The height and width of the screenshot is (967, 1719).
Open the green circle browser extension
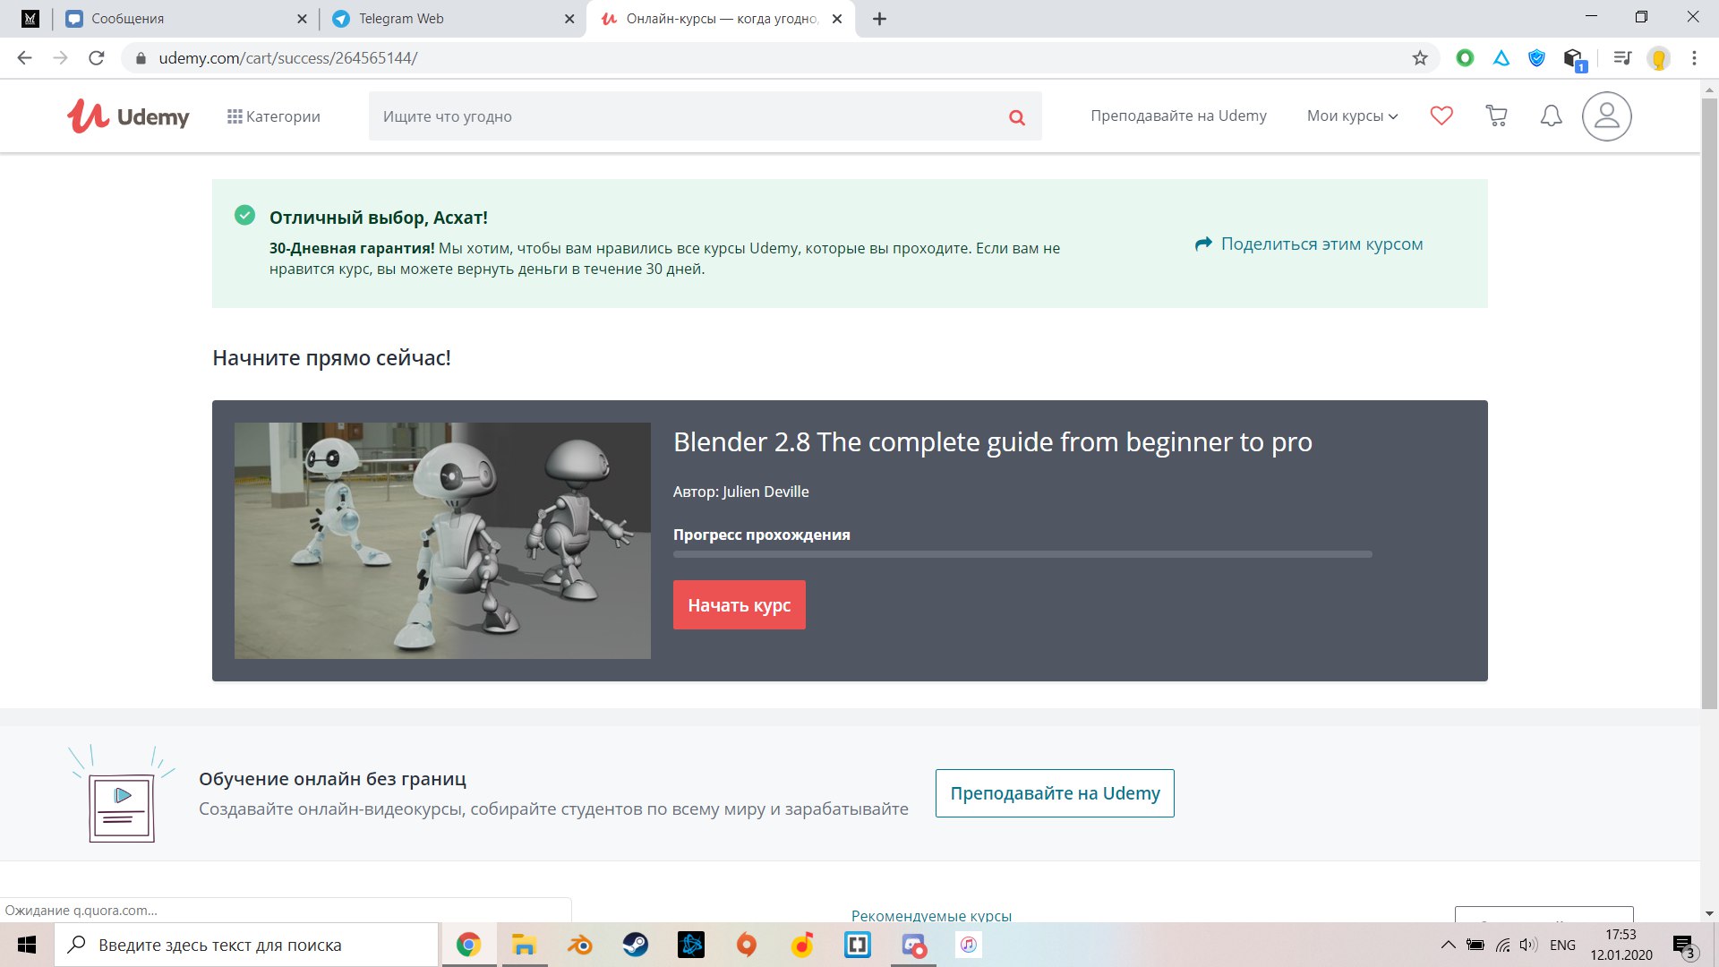(x=1465, y=58)
